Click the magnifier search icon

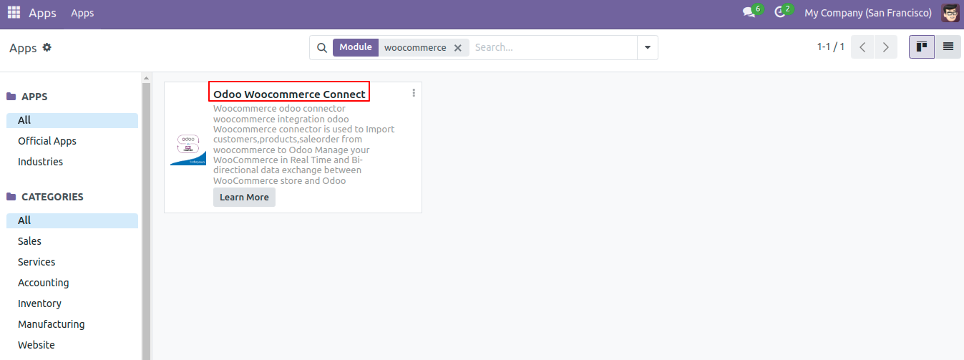(x=321, y=48)
